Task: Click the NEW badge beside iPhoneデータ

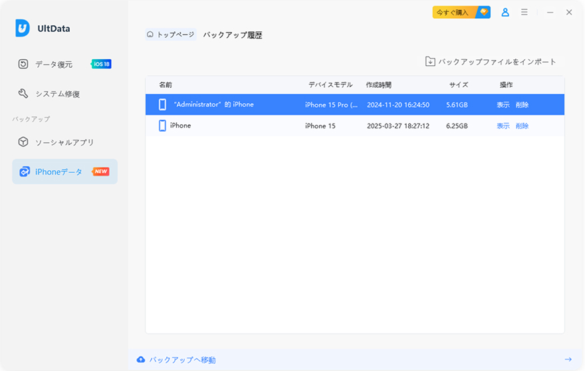Action: [101, 172]
